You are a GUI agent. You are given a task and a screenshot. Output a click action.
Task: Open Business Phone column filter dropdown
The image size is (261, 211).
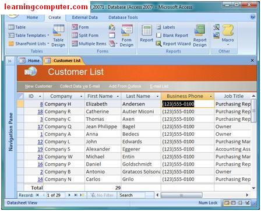(211, 96)
